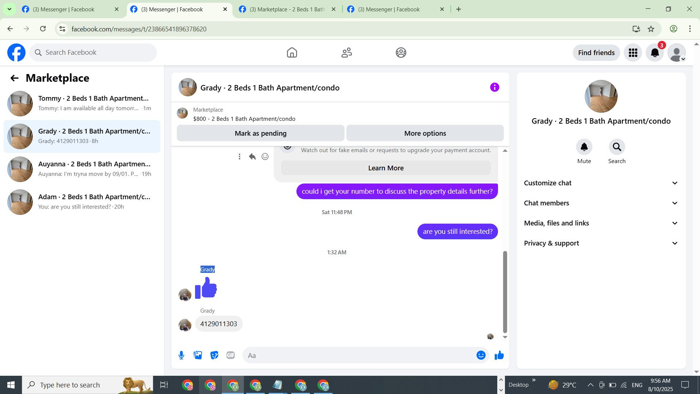
Task: Open the listing thumbnail in the right panel
Action: [x=601, y=96]
